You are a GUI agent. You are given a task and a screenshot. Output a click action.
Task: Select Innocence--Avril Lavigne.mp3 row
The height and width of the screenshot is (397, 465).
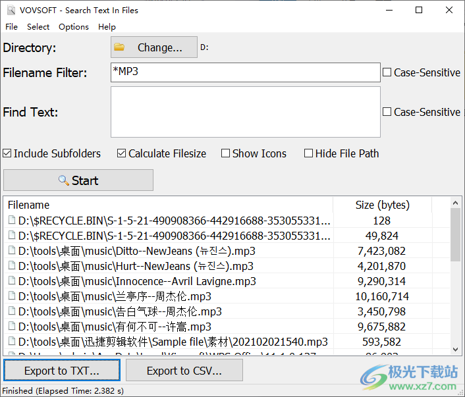click(x=227, y=281)
